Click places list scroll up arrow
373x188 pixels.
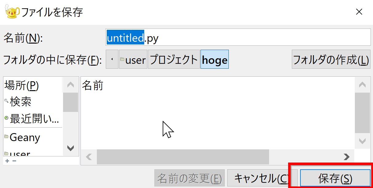(70, 85)
